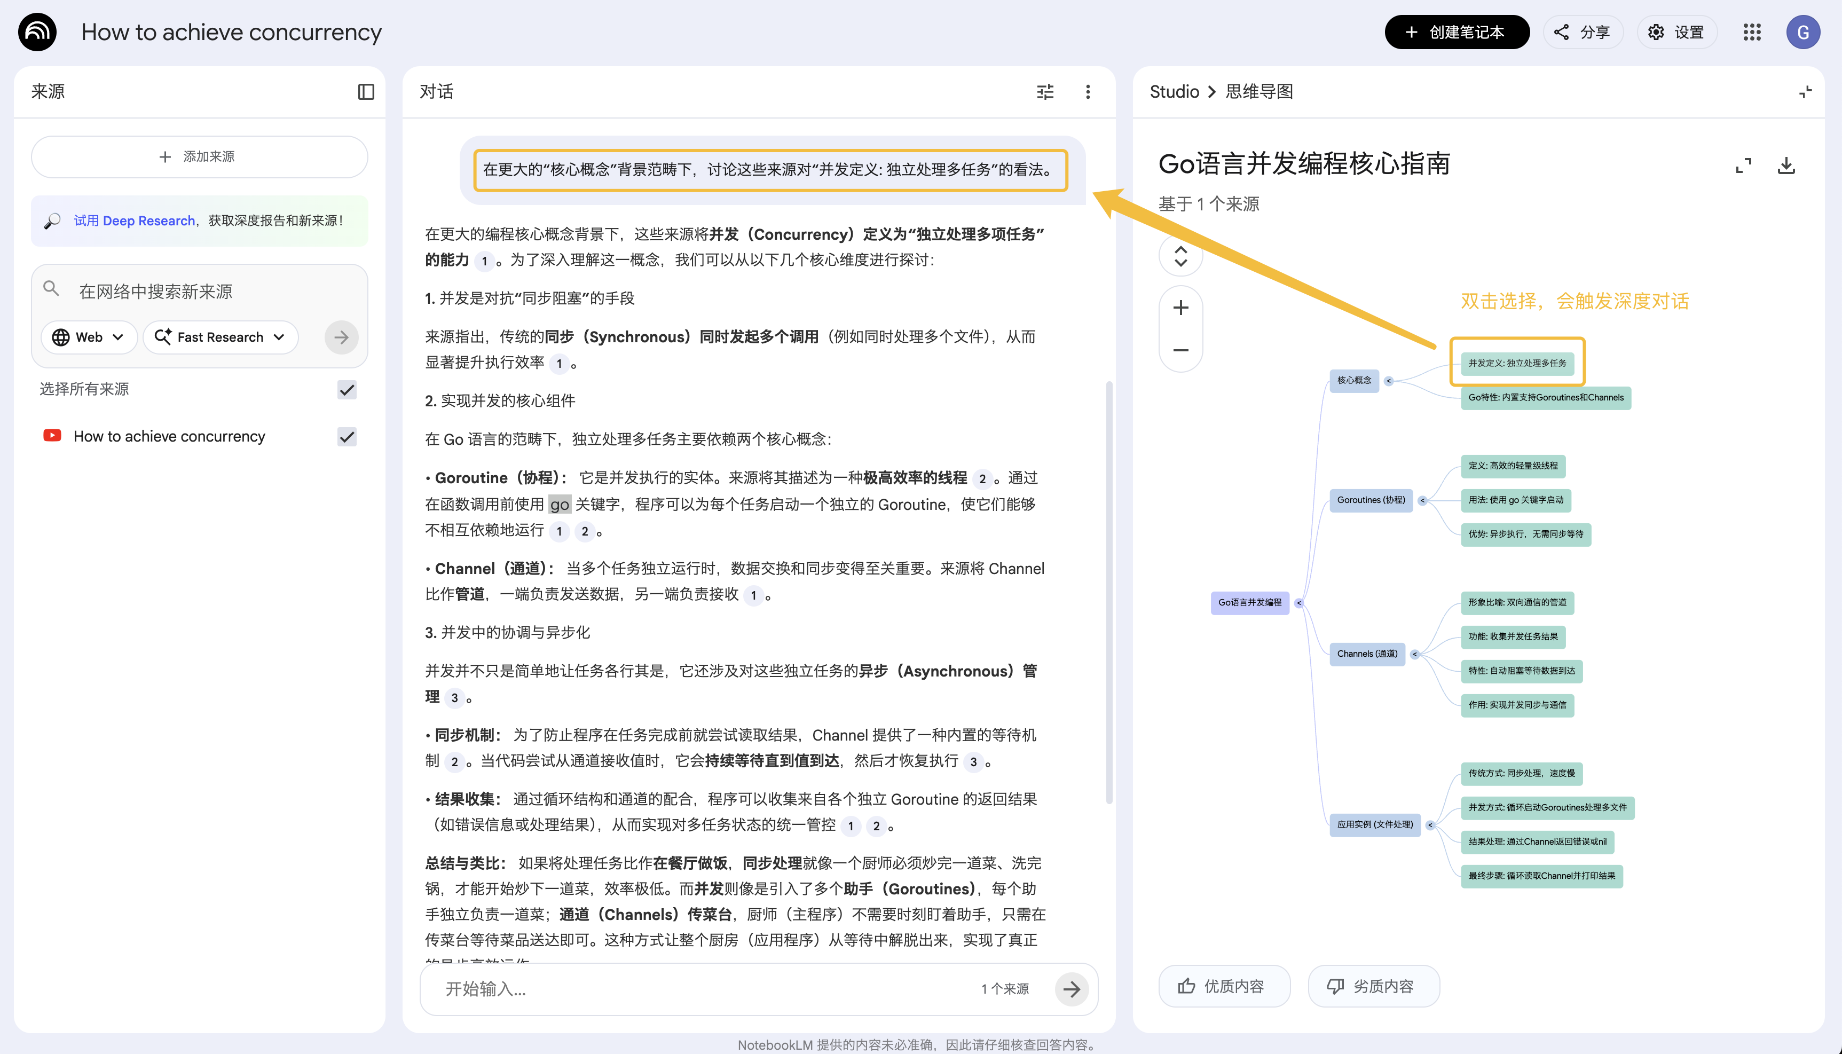
Task: Fit the mind map to view
Action: click(1180, 256)
